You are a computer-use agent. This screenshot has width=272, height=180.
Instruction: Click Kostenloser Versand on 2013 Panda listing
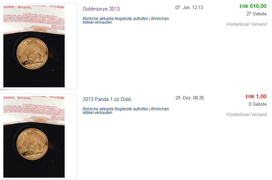[247, 114]
